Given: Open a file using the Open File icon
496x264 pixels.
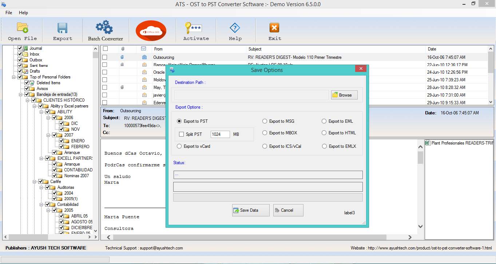Looking at the screenshot, I should (x=21, y=30).
